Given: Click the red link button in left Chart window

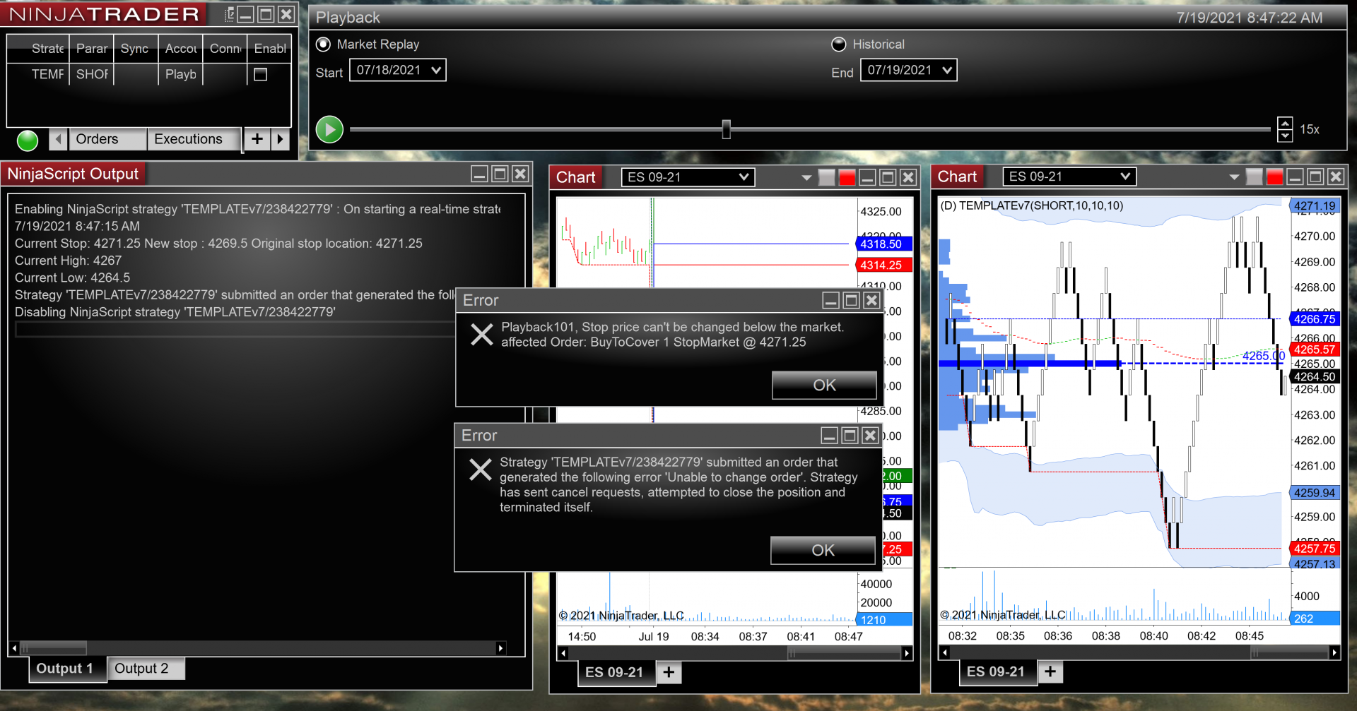Looking at the screenshot, I should coord(847,177).
